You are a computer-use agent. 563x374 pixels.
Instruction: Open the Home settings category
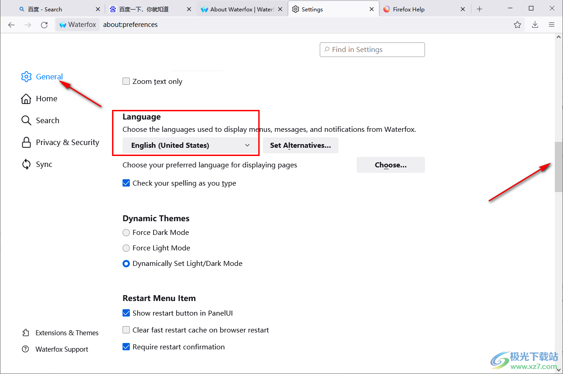[46, 99]
